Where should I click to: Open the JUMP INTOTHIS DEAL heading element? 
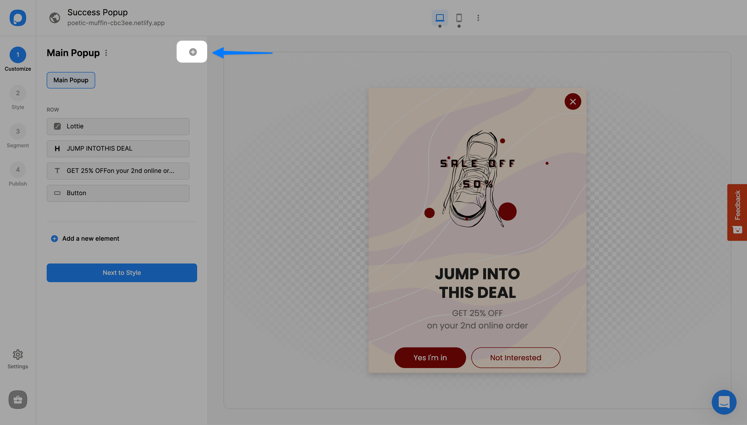pos(118,149)
